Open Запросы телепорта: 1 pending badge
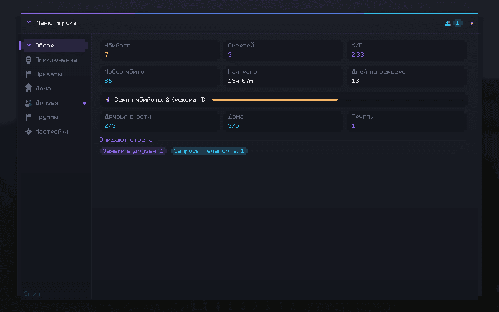This screenshot has height=312, width=499. [209, 151]
